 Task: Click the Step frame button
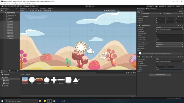click(x=93, y=6)
